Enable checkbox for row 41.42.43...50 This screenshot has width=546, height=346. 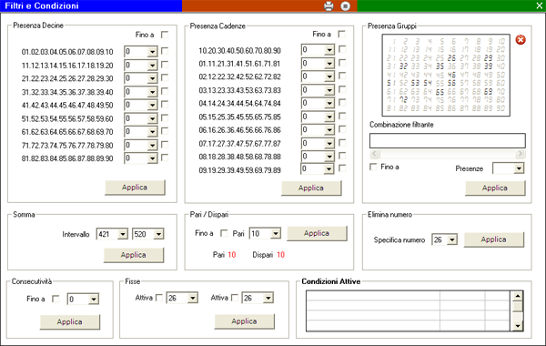coord(165,104)
